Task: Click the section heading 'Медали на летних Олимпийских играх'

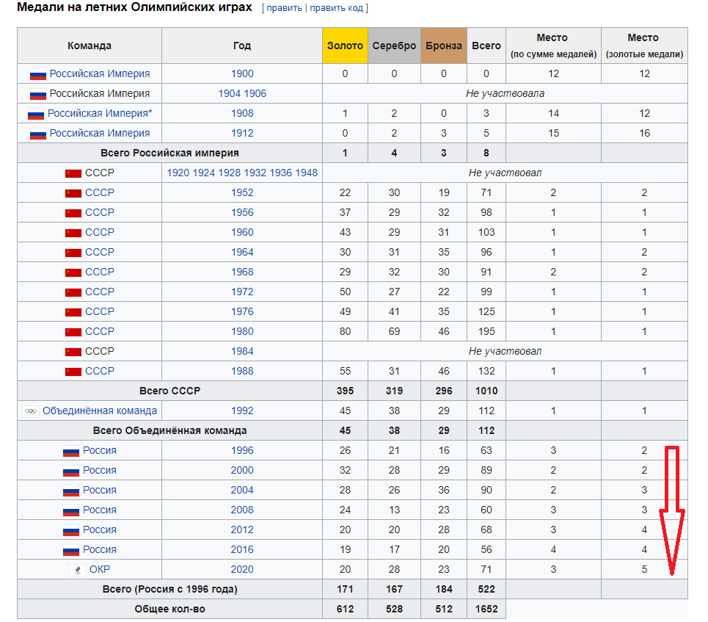Action: 134,7
